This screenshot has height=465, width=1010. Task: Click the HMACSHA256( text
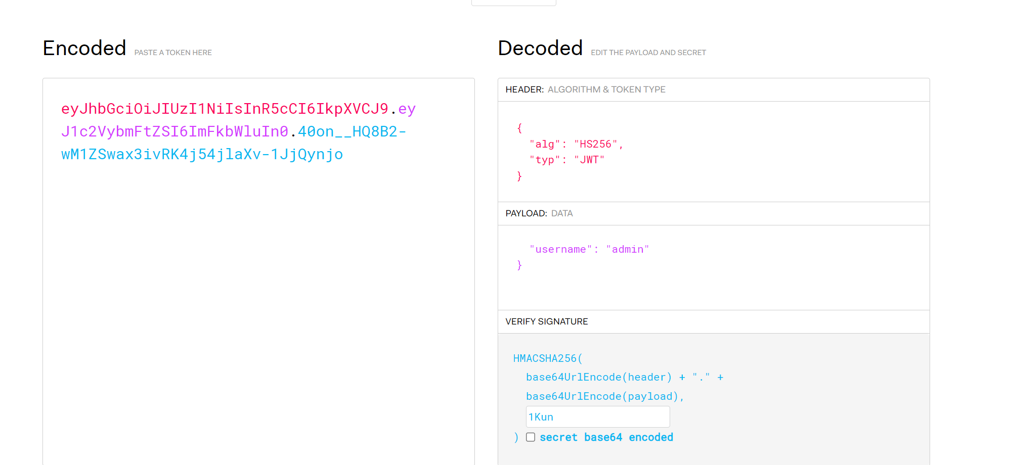548,358
